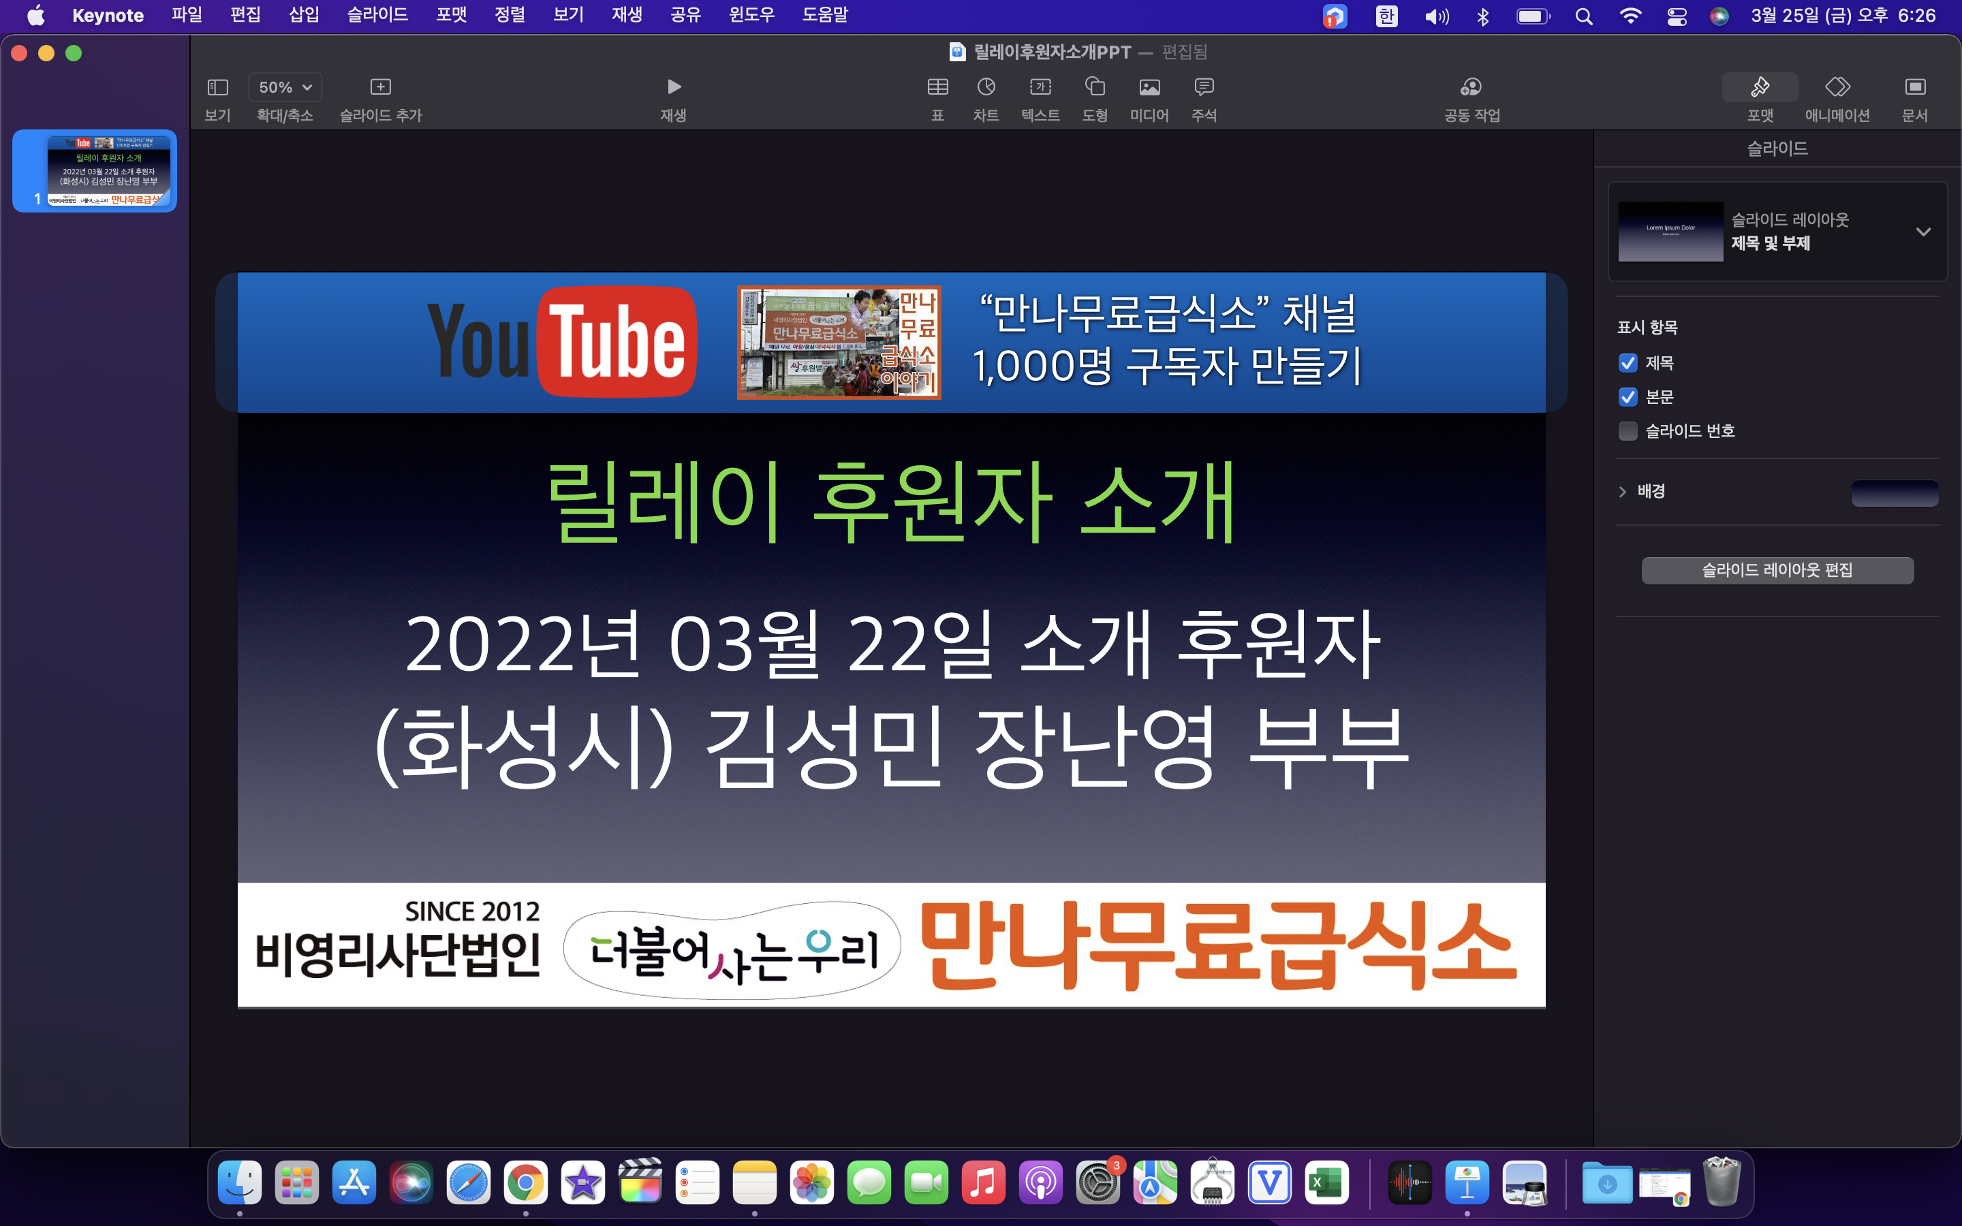
Task: Click the 슬라이드 레이아웃 편집 button
Action: coord(1777,570)
